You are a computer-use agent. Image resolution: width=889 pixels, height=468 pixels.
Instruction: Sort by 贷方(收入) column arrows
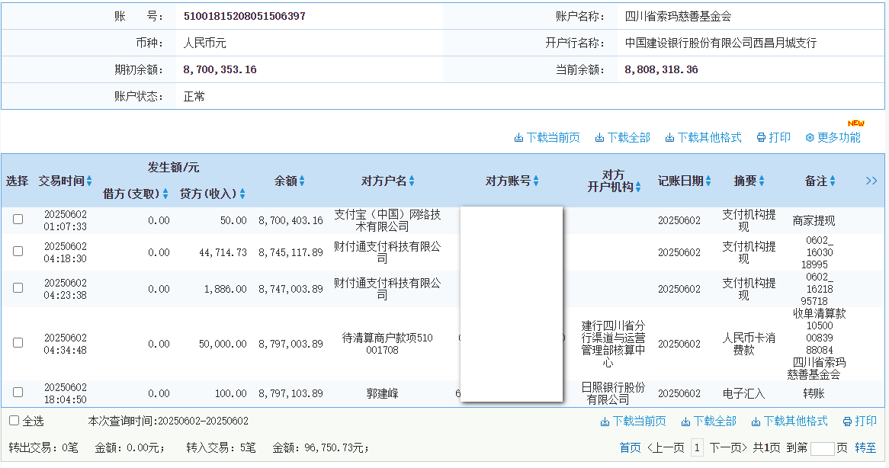pos(242,194)
